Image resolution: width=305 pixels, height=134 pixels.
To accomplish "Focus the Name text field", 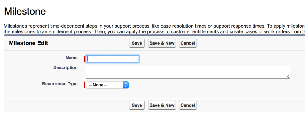I will (113, 59).
